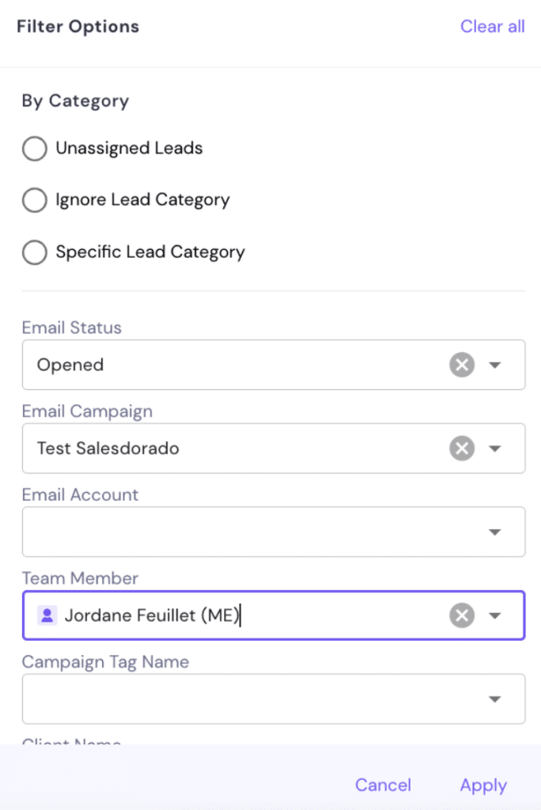The height and width of the screenshot is (810, 541).
Task: Apply the selected filters
Action: pos(482,785)
